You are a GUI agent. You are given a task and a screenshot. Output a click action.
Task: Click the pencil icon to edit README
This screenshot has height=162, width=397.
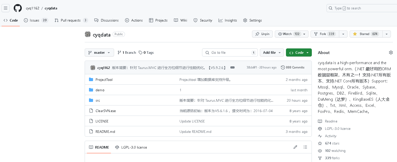click(295, 147)
